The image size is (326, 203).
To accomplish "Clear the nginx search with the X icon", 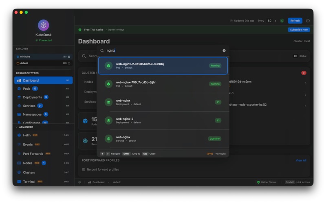I will tap(224, 50).
